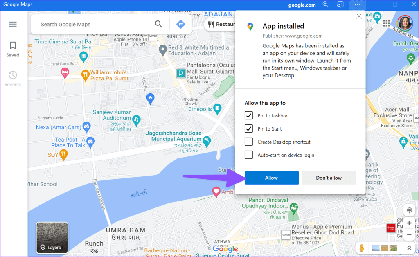Select Recents in the sidebar
This screenshot has width=419, height=257.
click(13, 75)
